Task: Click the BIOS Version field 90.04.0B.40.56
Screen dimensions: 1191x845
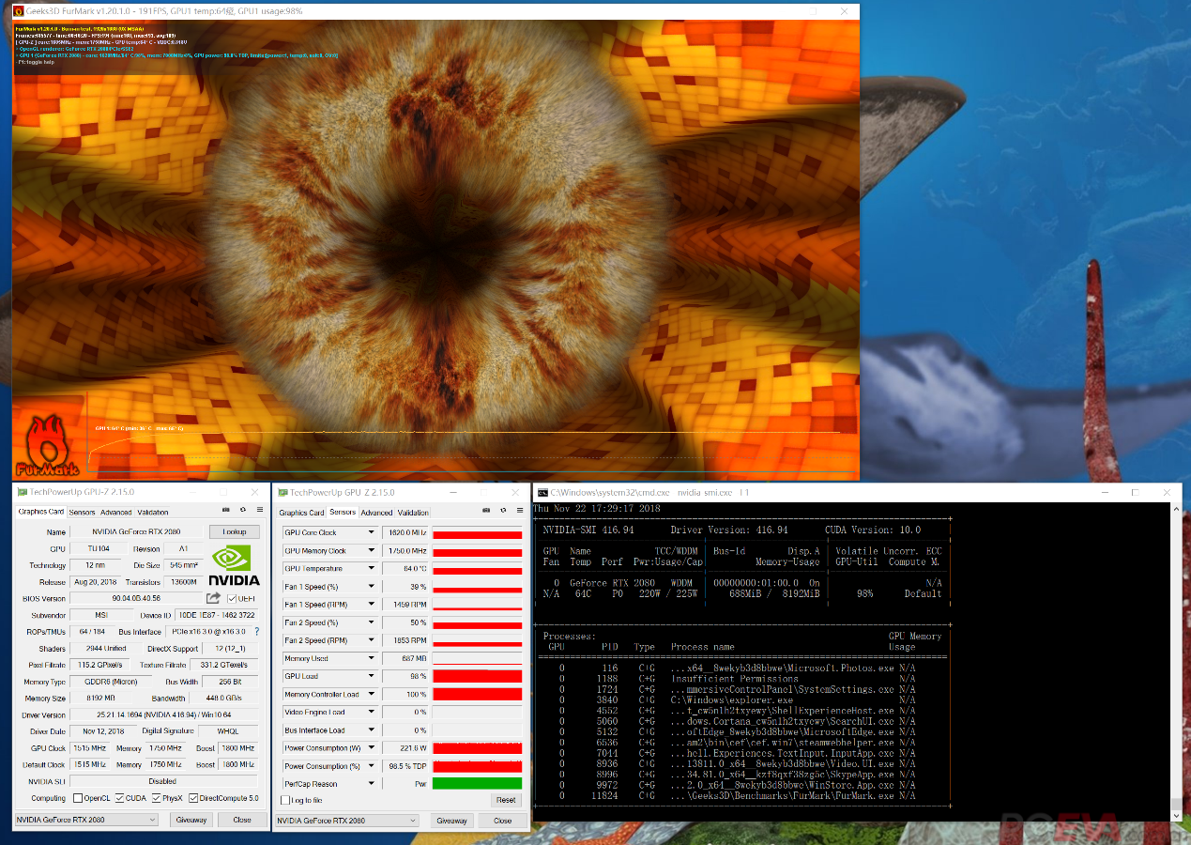Action: pos(135,598)
